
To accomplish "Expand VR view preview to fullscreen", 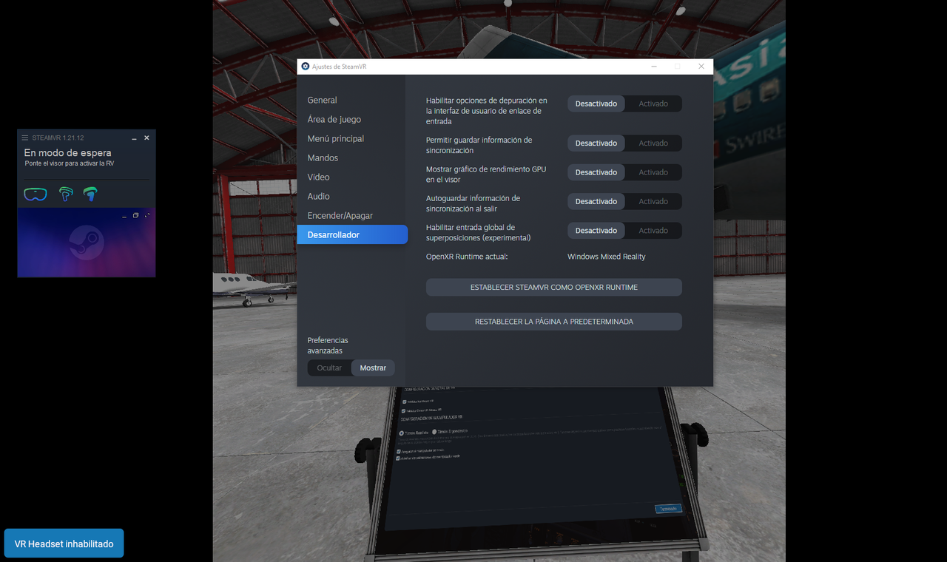I will click(x=147, y=215).
